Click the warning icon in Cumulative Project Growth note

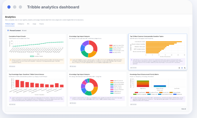click(x=10, y=60)
